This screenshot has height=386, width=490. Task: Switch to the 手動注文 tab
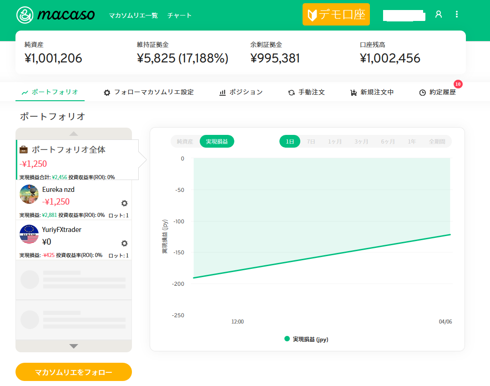(x=306, y=92)
